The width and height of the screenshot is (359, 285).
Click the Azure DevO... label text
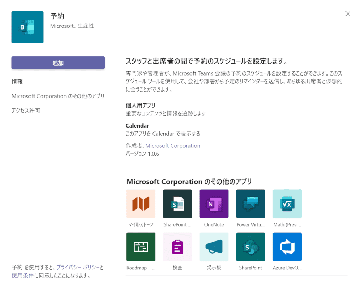tap(287, 268)
